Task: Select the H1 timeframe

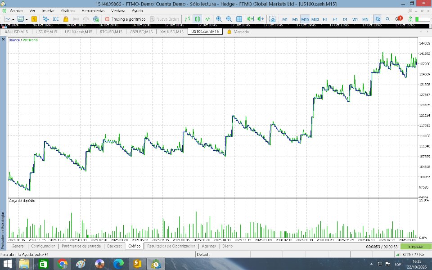Action: [x=325, y=19]
